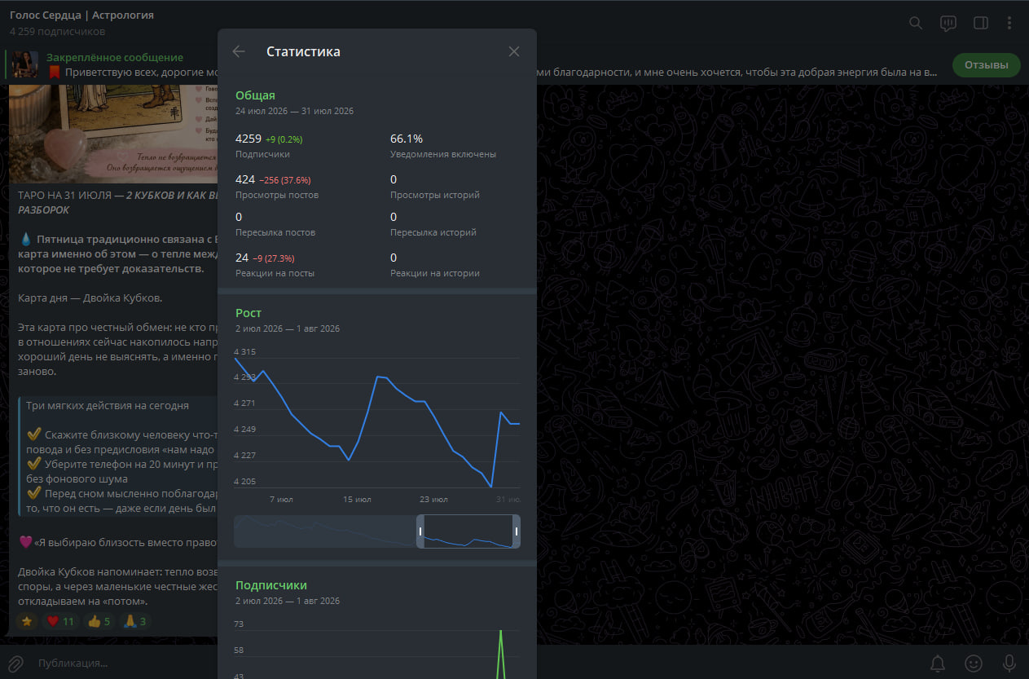
Task: Go back using the Статистика arrow
Action: point(239,51)
